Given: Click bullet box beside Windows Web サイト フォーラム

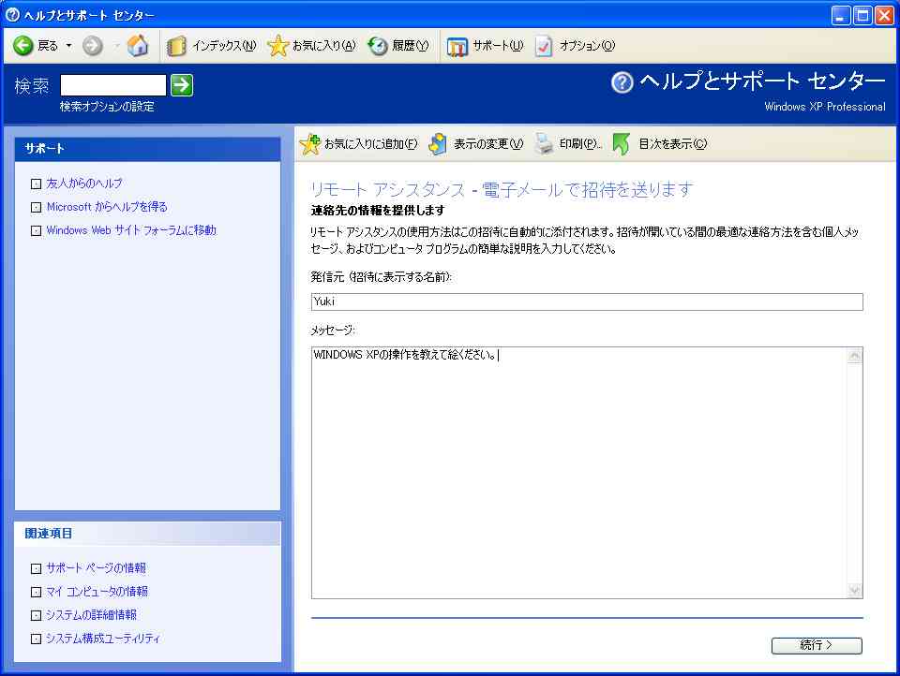Looking at the screenshot, I should 37,231.
